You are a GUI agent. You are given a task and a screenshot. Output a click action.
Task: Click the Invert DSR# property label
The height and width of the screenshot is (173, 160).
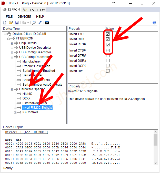(x=78, y=60)
